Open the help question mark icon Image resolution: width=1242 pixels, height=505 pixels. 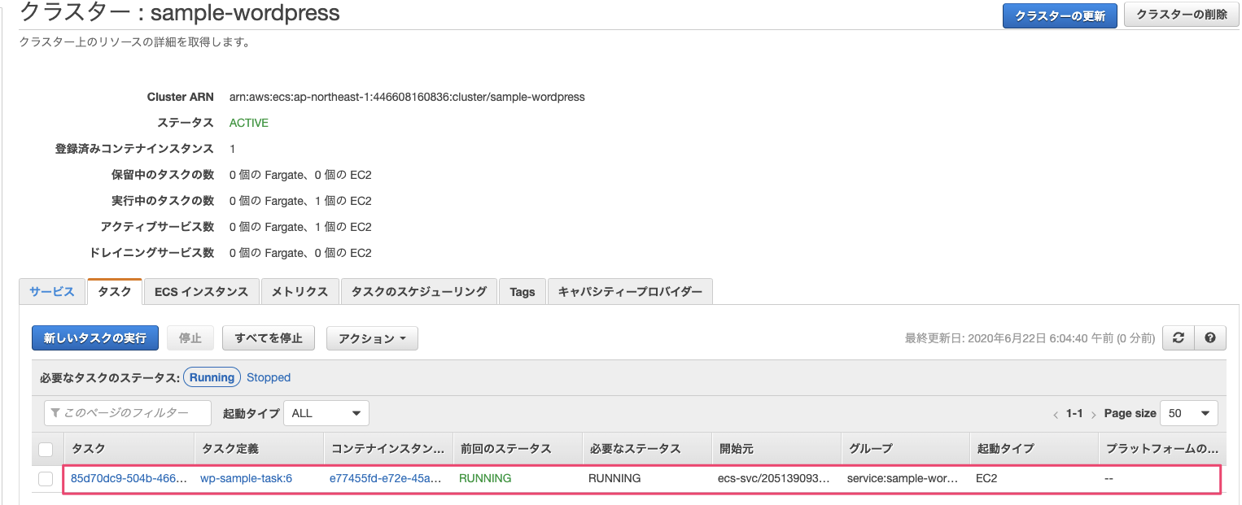(1210, 338)
